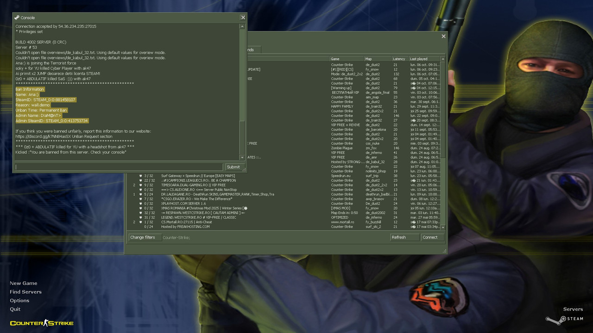Click the shield icon on the XMAS ROMANIA row
Viewport: 593px width, 333px height.
pos(140,208)
